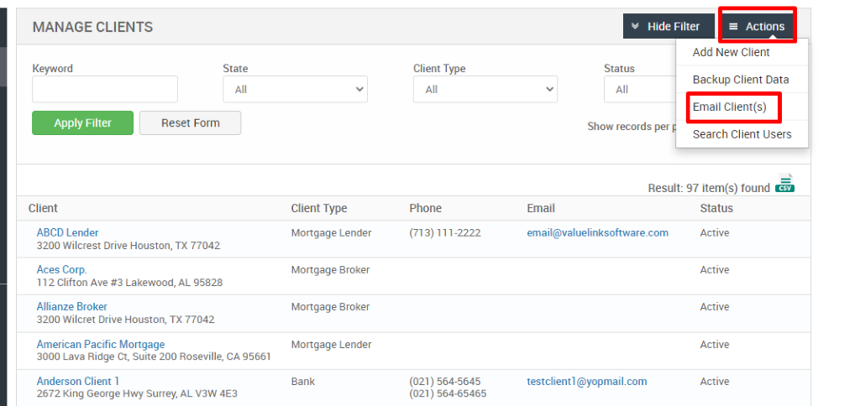The image size is (860, 406).
Task: Click the Phone column header
Action: click(x=425, y=208)
